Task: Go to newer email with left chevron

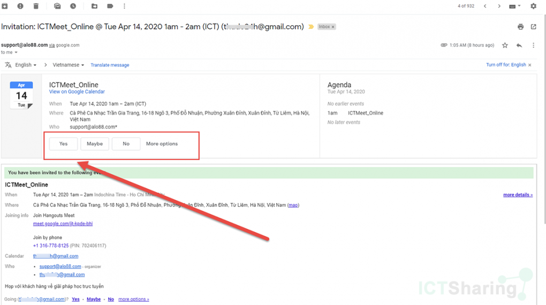Action: tap(485, 6)
